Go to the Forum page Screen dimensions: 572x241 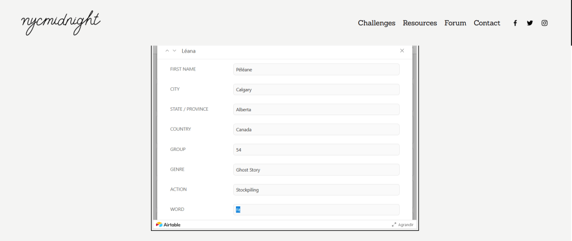pos(455,23)
